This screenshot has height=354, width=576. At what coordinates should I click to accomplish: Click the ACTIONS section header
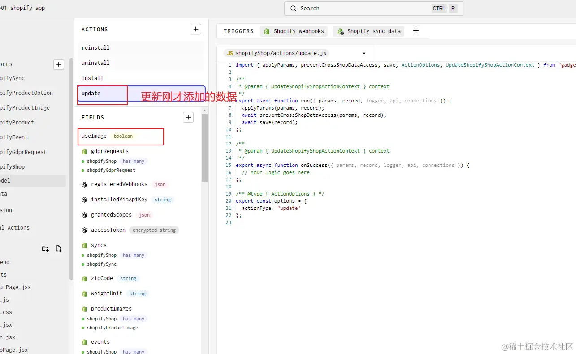coord(95,30)
